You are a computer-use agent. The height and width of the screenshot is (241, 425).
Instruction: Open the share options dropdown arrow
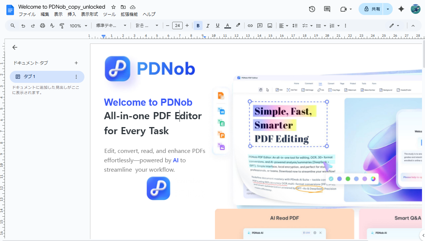coord(388,9)
